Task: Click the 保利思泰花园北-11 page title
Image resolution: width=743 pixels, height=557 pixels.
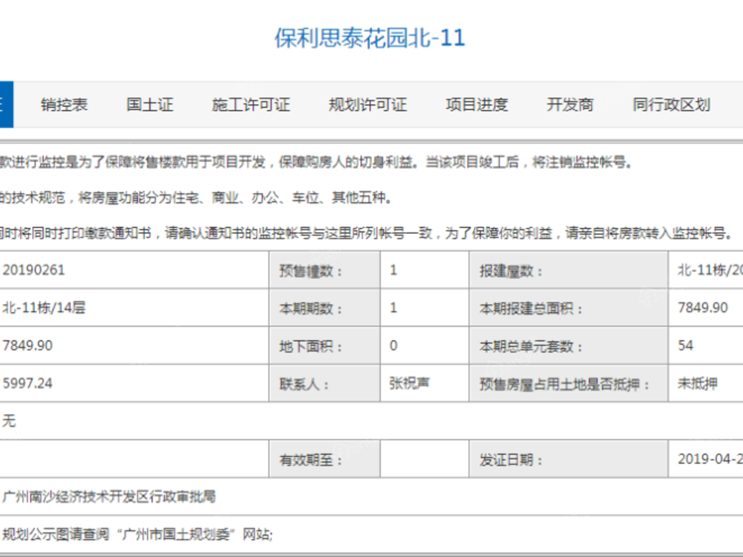Action: [370, 38]
